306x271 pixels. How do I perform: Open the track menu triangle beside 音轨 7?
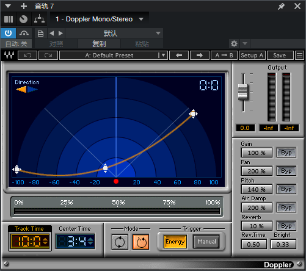(8, 6)
